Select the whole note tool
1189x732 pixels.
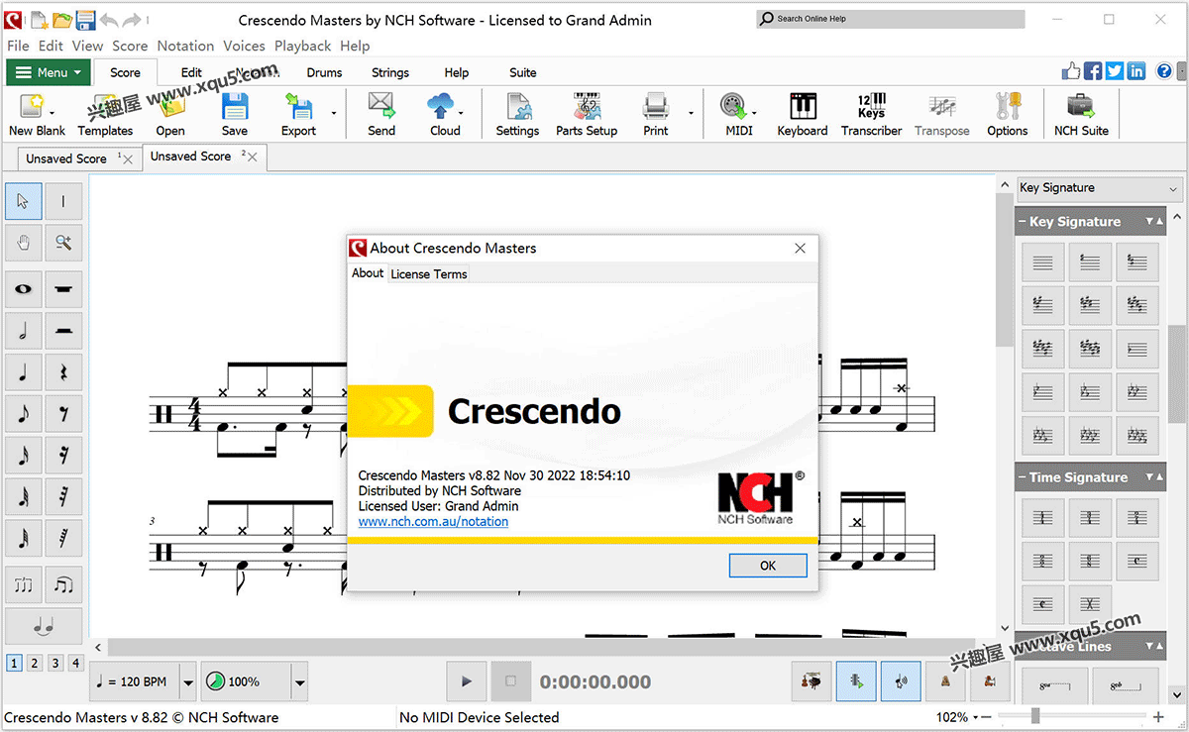pyautogui.click(x=24, y=289)
